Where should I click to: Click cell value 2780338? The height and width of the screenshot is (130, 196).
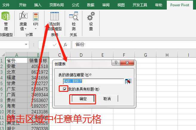click(x=38, y=128)
